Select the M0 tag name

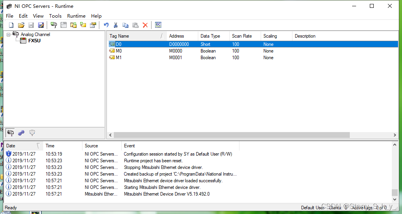pyautogui.click(x=119, y=51)
